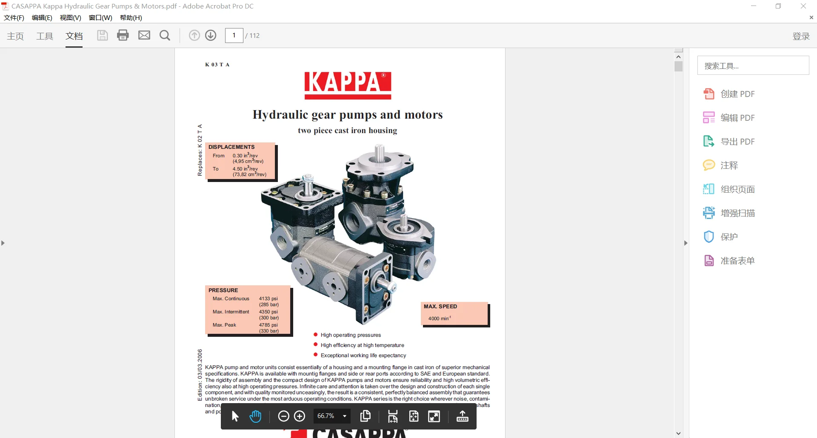The width and height of the screenshot is (817, 438).
Task: Go to previous page arrow icon
Action: coord(194,35)
